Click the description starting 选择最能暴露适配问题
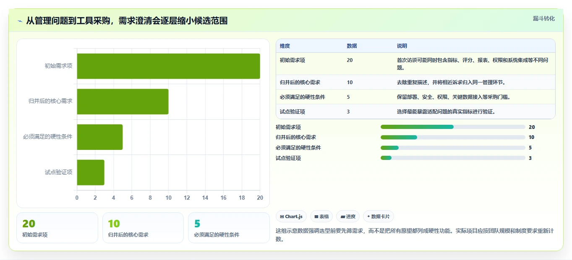This screenshot has width=572, height=260. click(446, 112)
